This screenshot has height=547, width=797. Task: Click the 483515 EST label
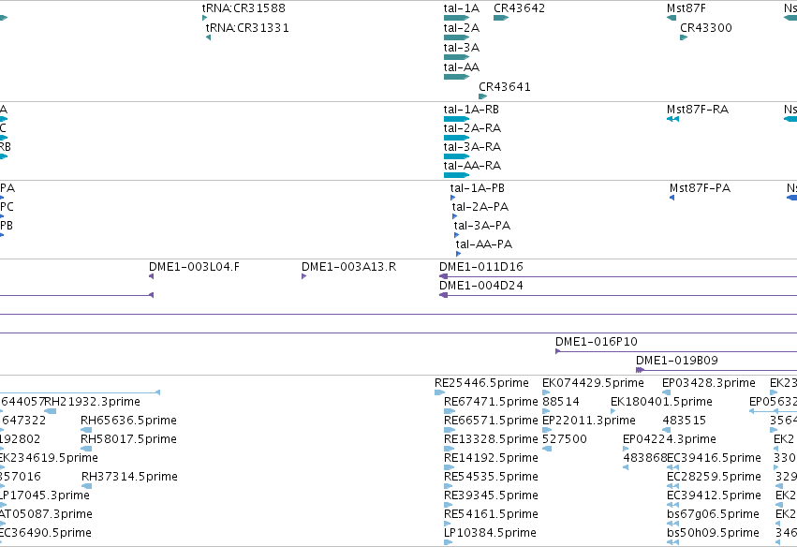[x=685, y=421]
